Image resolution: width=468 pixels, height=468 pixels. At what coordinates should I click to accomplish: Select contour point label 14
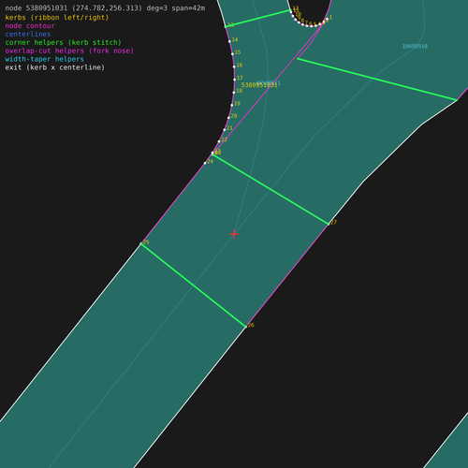pos(235,39)
